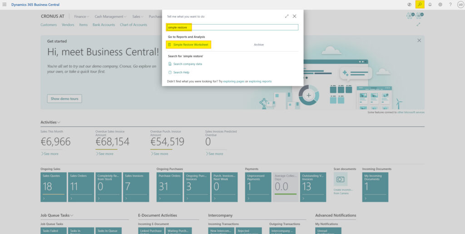Click the exploring reports link

[x=260, y=81]
